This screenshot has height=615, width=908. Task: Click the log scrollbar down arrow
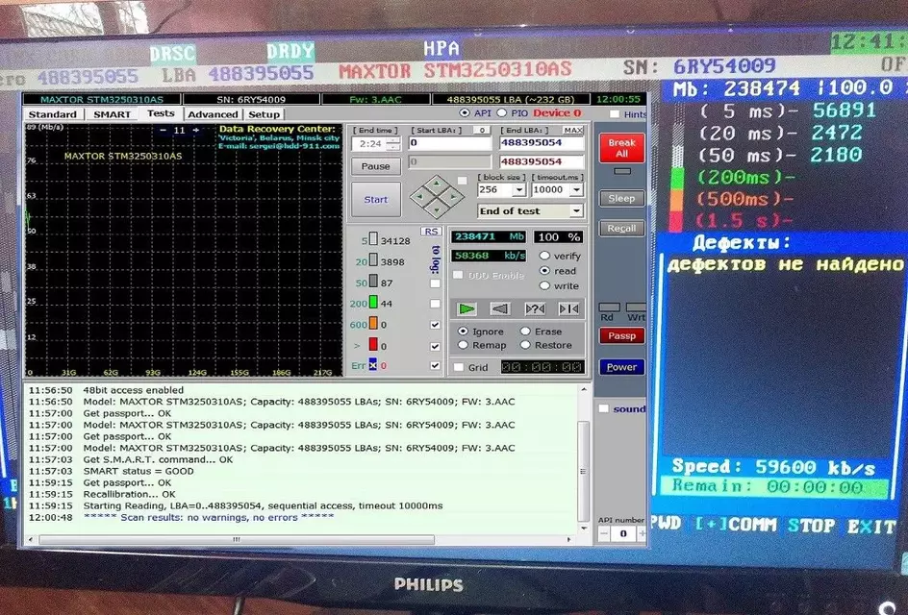(x=583, y=528)
